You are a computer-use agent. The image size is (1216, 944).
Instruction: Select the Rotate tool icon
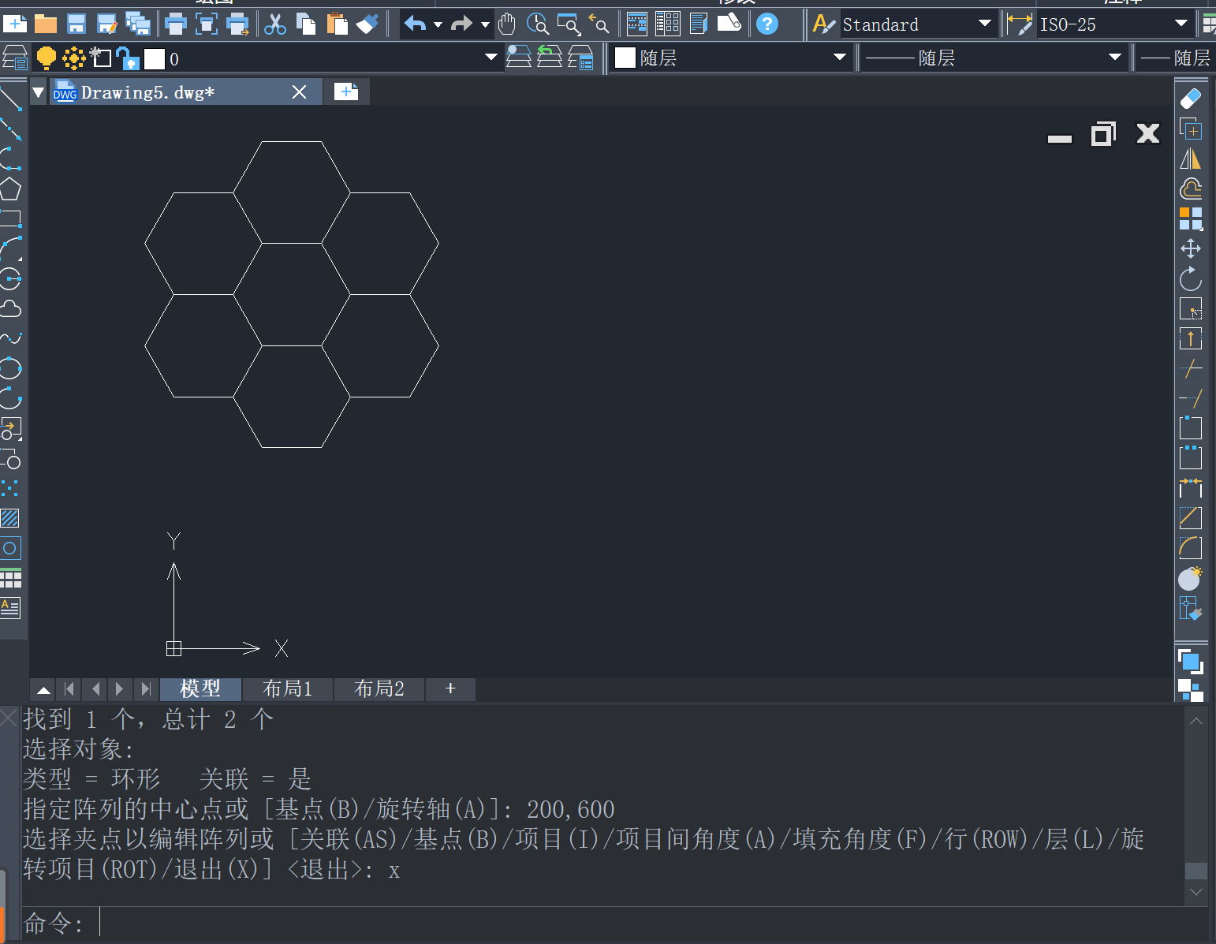coord(1191,279)
